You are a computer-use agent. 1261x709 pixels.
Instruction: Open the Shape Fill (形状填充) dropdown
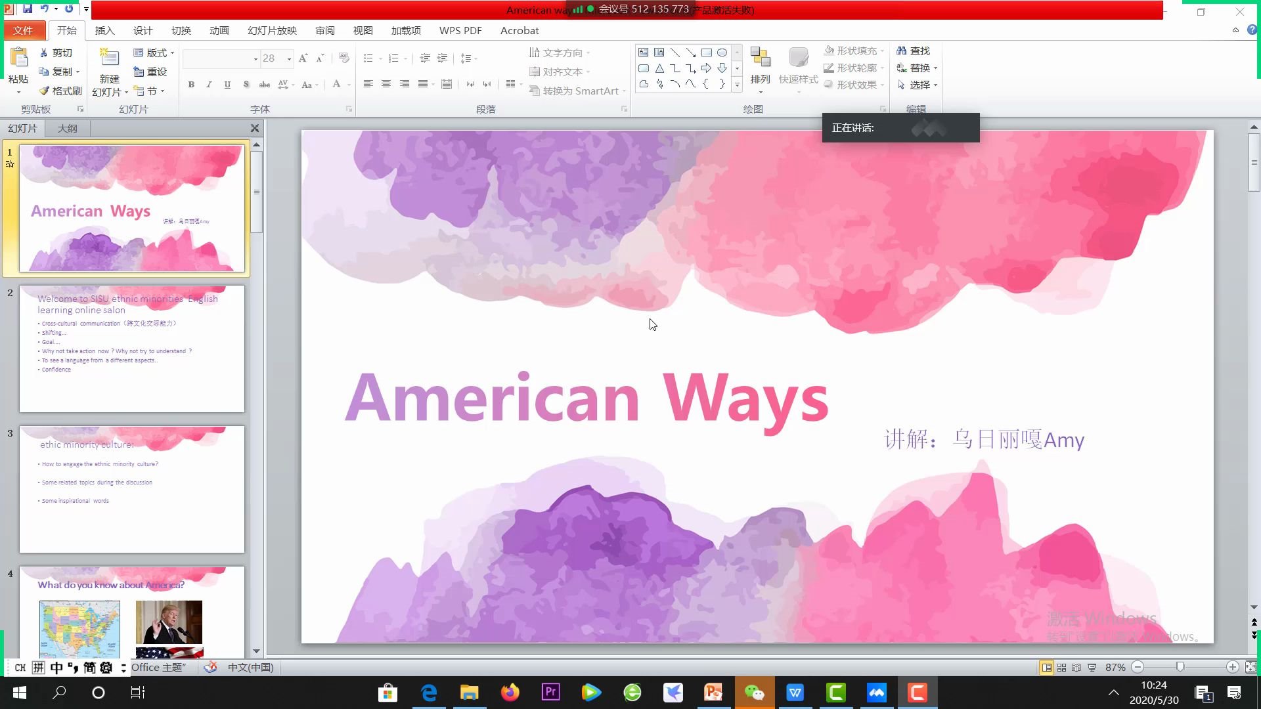(854, 51)
